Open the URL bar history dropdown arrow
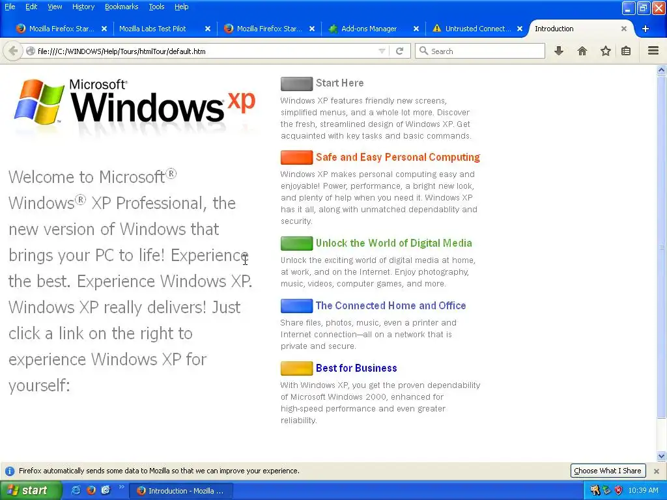This screenshot has width=667, height=500. (382, 51)
